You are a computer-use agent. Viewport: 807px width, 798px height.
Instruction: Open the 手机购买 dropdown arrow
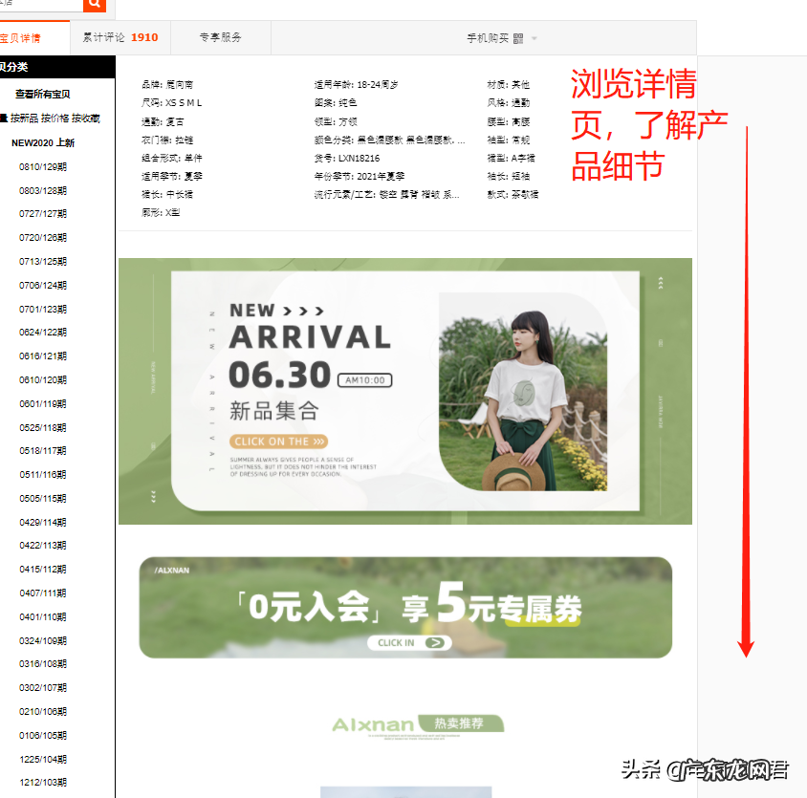point(534,38)
